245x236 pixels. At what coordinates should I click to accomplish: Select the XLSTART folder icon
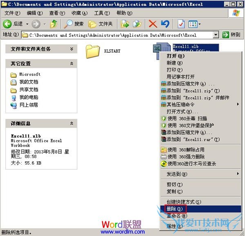tap(93, 51)
